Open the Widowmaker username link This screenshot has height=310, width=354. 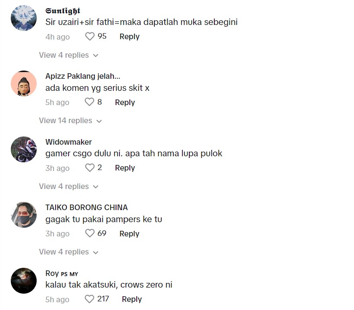pos(69,142)
